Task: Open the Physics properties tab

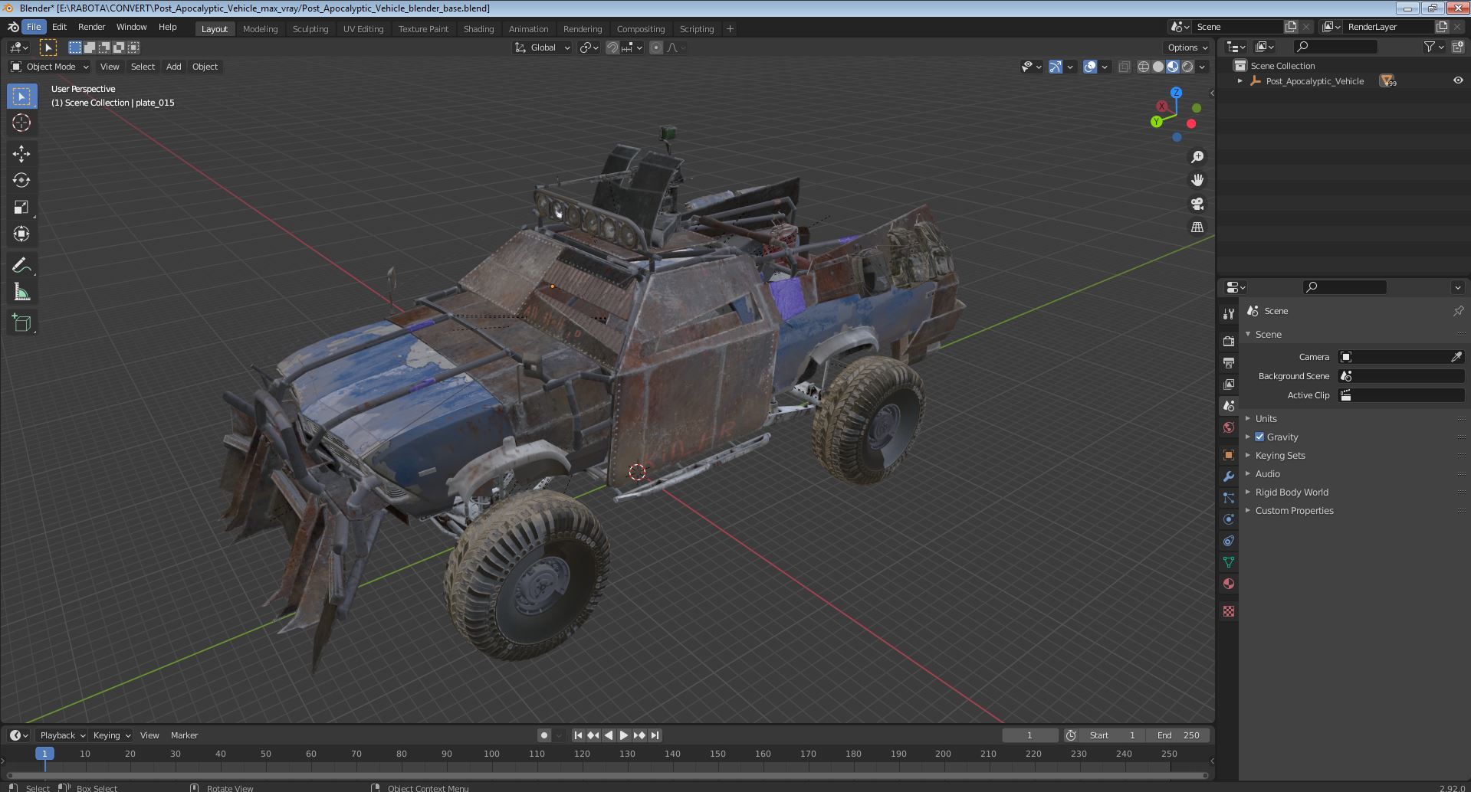Action: pos(1229,519)
